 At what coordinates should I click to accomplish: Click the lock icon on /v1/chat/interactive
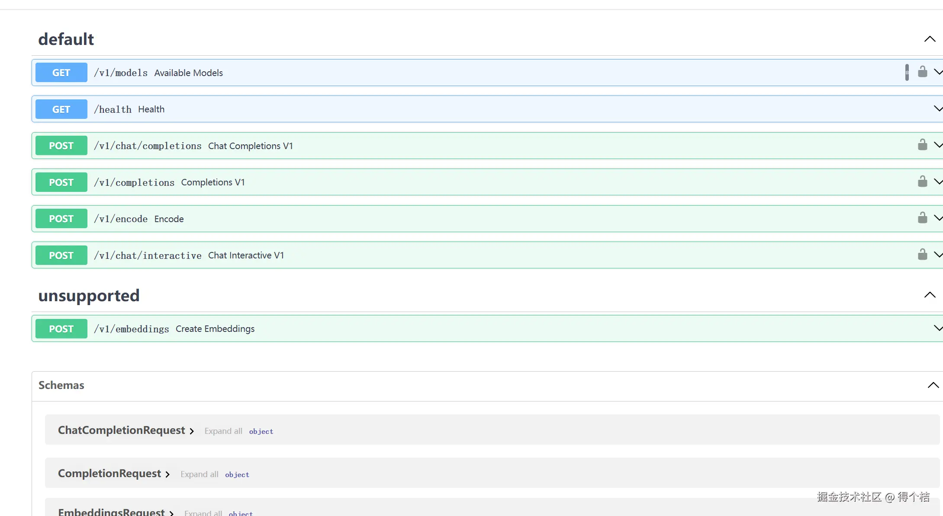click(x=922, y=255)
